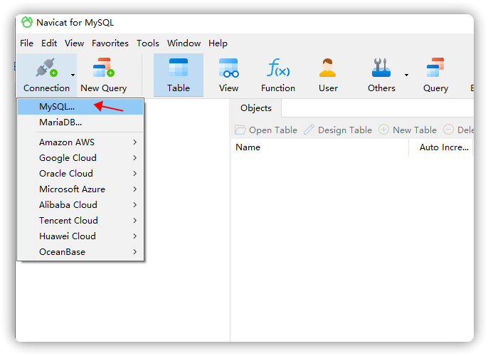The height and width of the screenshot is (356, 488).
Task: Expand the Connection dropdown arrow
Action: pos(73,74)
